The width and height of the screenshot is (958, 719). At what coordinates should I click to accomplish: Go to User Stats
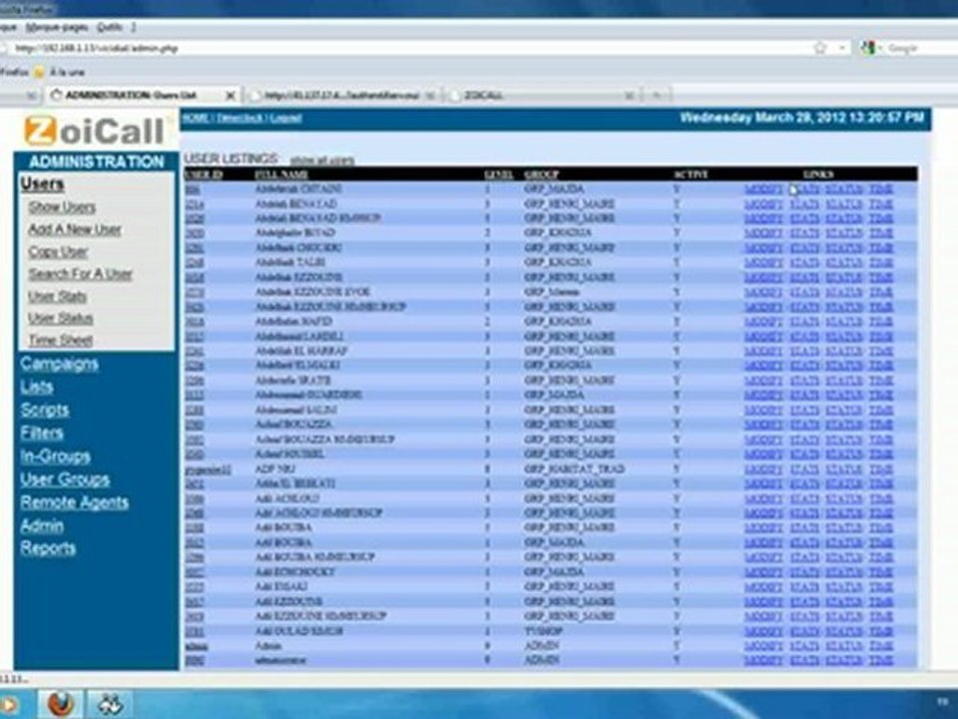[58, 297]
